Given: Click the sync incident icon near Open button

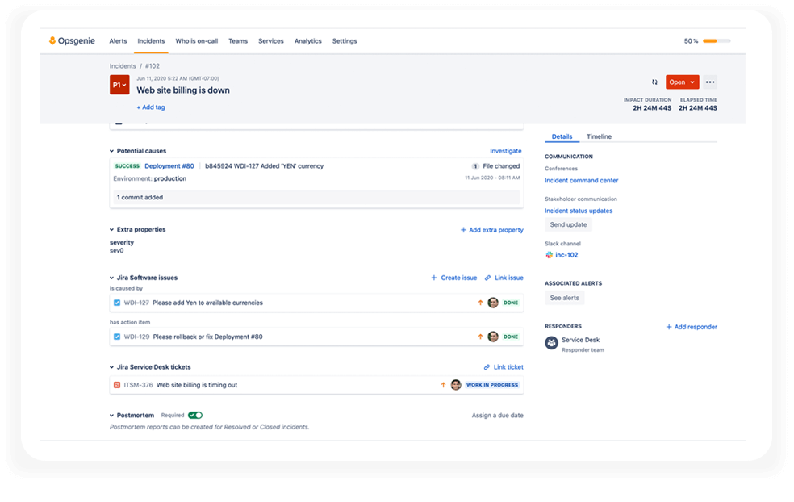Looking at the screenshot, I should 655,82.
